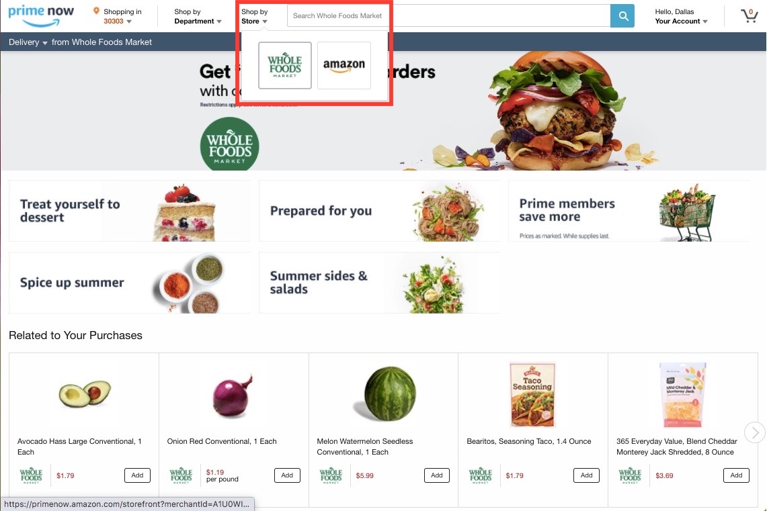
Task: Open the Prepared for you category
Action: pos(379,211)
